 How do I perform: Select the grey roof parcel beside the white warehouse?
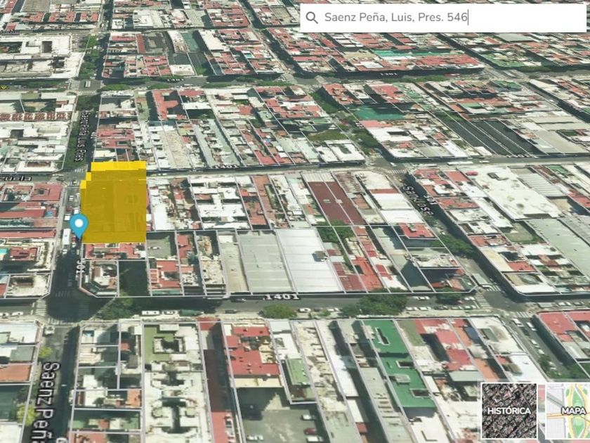[261, 262]
